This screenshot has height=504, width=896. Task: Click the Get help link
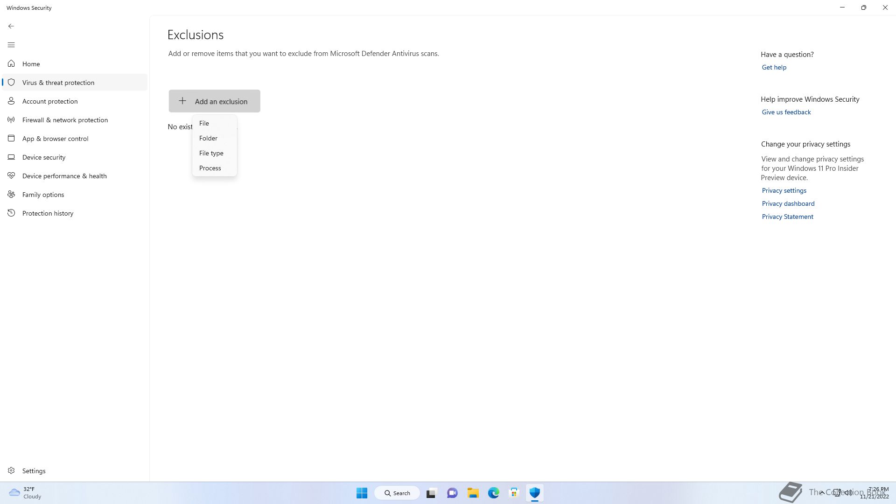pos(774,67)
